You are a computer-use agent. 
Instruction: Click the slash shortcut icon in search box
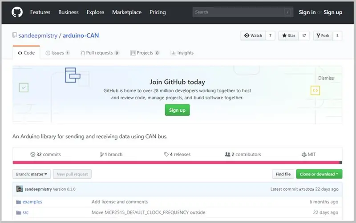[287, 12]
